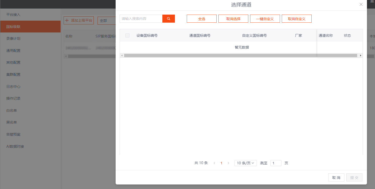This screenshot has width=375, height=189.
Task: Click the 全选 button
Action: pos(202,19)
